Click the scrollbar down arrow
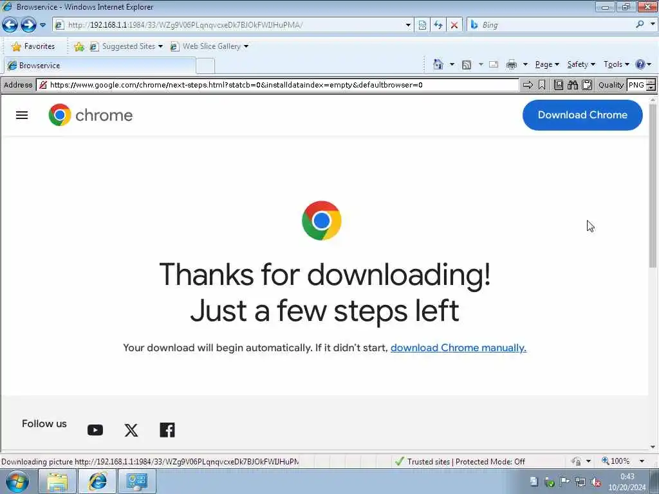The height and width of the screenshot is (494, 659). click(653, 447)
